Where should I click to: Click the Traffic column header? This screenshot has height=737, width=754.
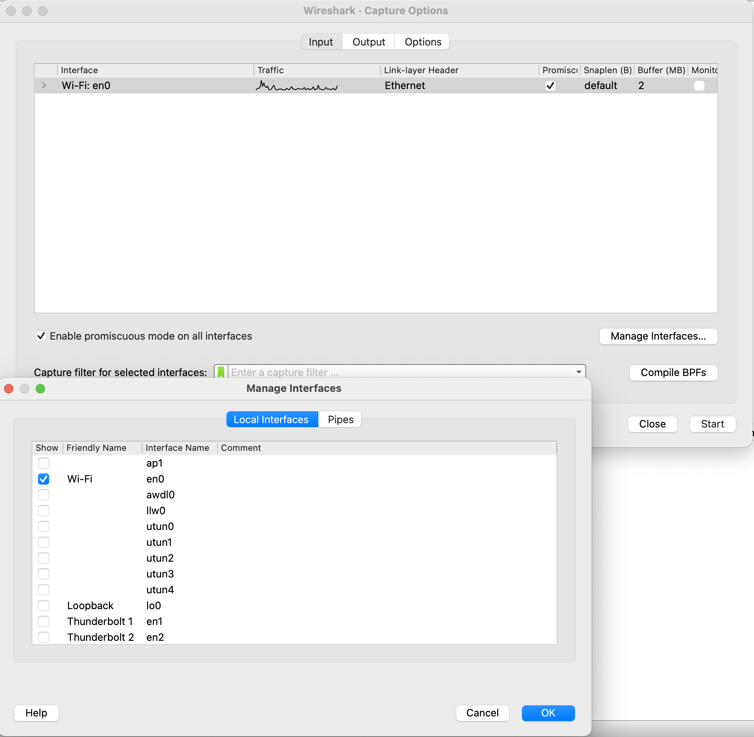pyautogui.click(x=317, y=70)
